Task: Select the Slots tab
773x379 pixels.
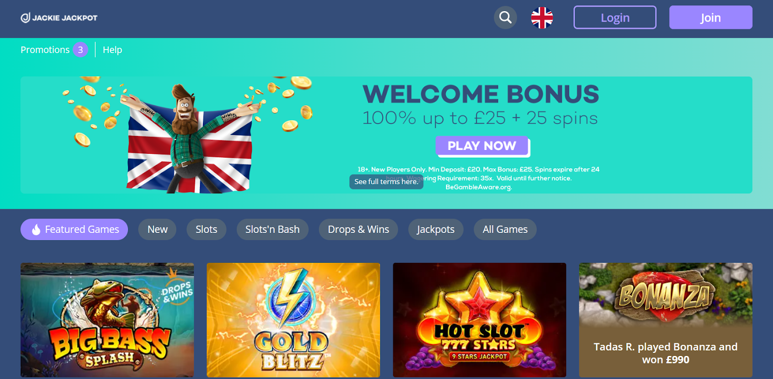Action: click(206, 230)
